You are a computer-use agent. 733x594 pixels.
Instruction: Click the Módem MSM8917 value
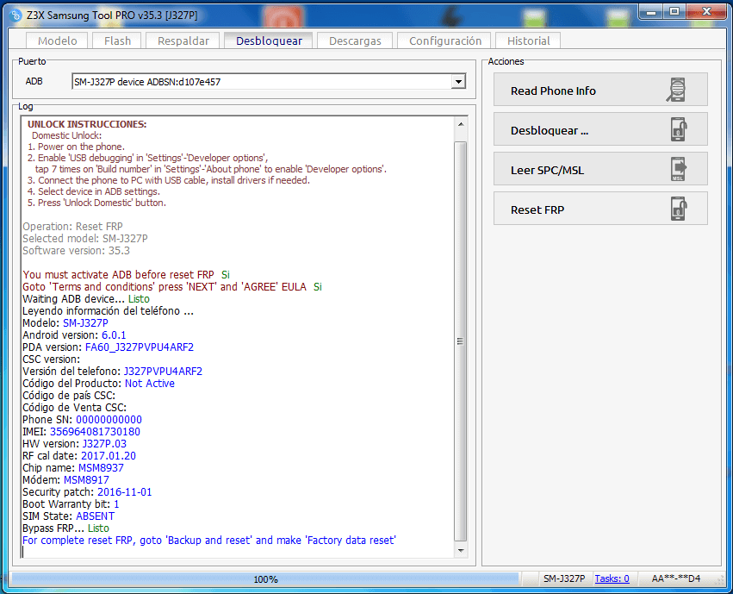86,480
